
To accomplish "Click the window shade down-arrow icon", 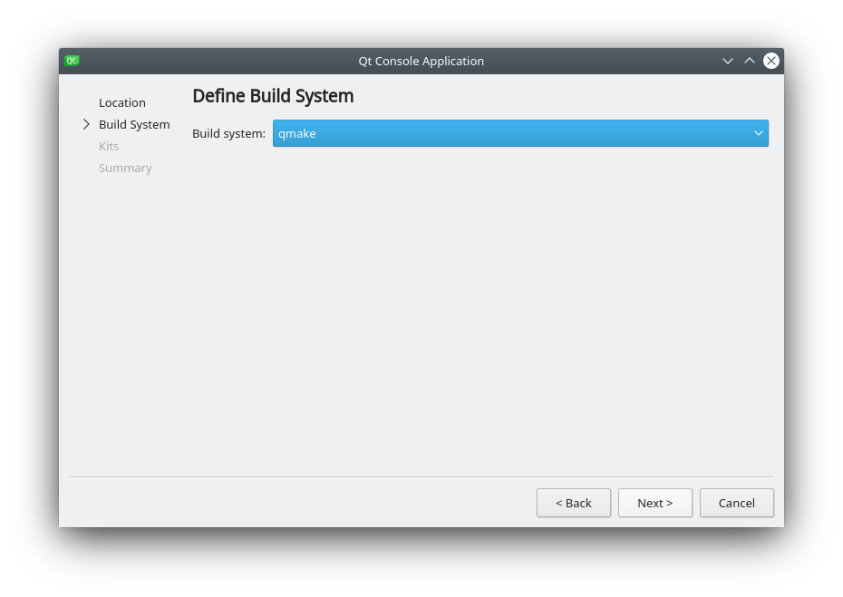I will point(728,61).
